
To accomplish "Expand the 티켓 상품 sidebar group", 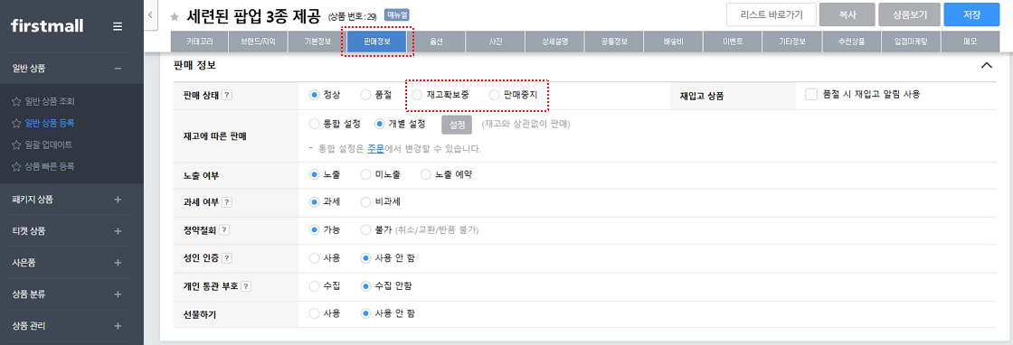I will click(118, 231).
